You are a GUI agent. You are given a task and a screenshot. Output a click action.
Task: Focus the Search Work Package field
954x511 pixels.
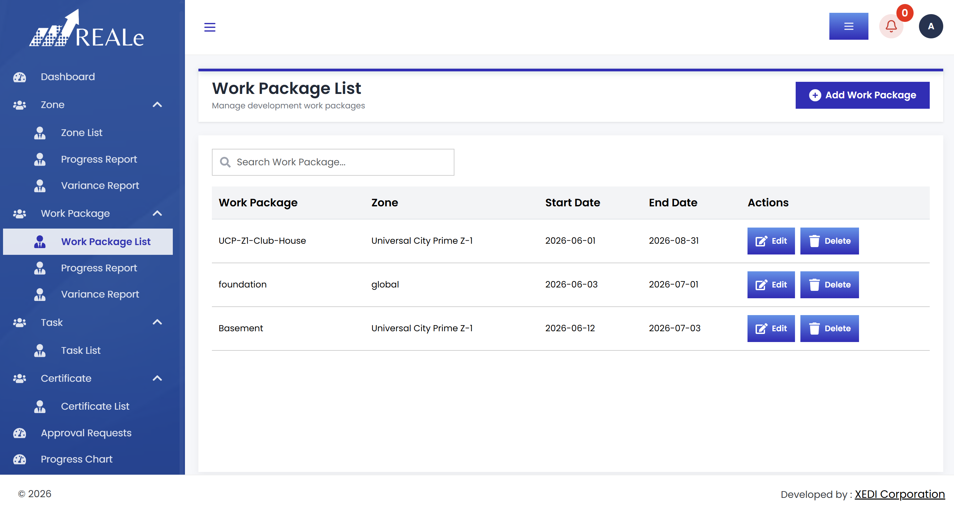click(x=332, y=162)
